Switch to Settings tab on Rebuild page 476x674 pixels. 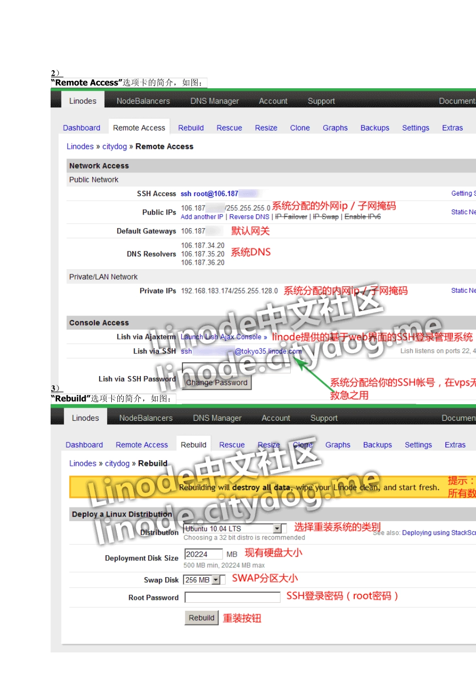(x=418, y=445)
